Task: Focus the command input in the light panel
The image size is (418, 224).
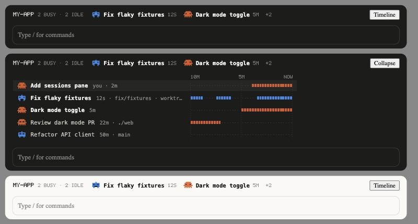Action: [206, 206]
